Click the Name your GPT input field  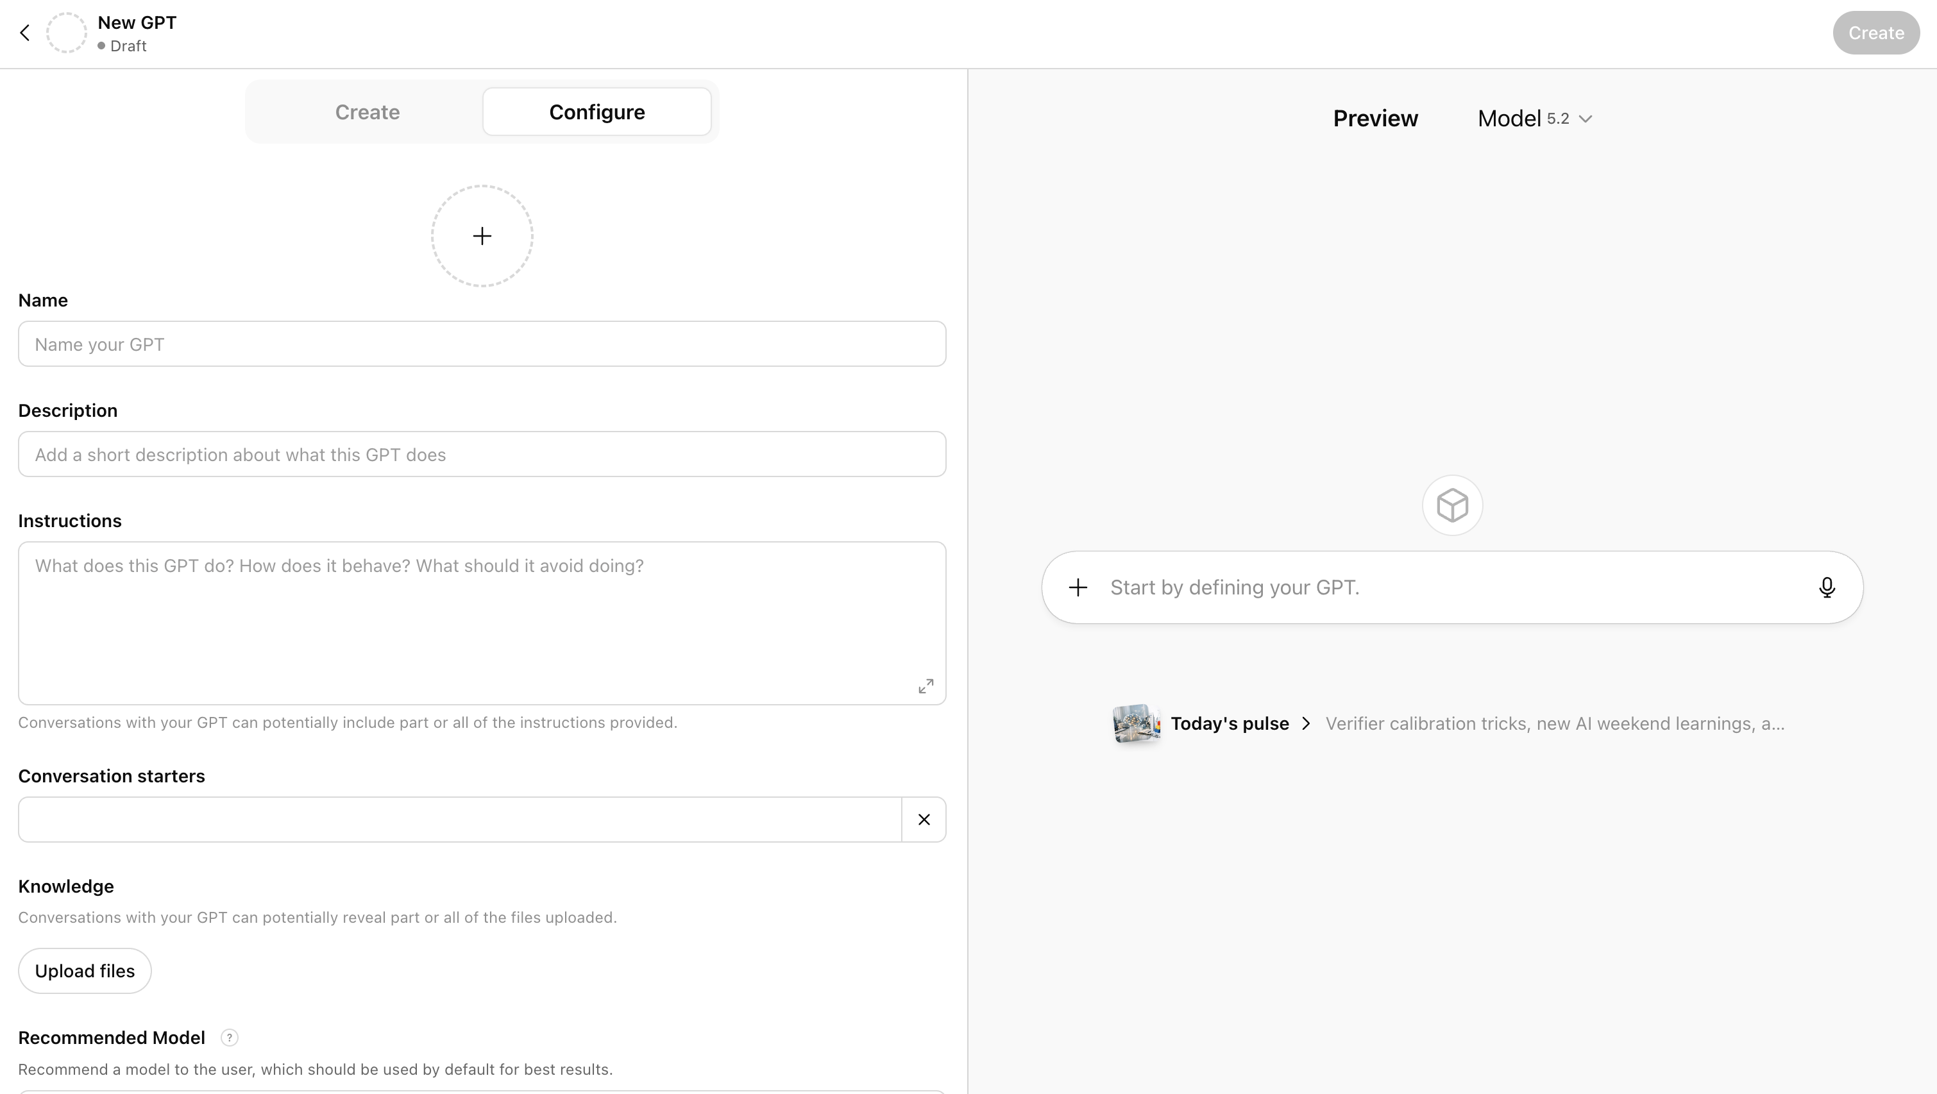[481, 344]
